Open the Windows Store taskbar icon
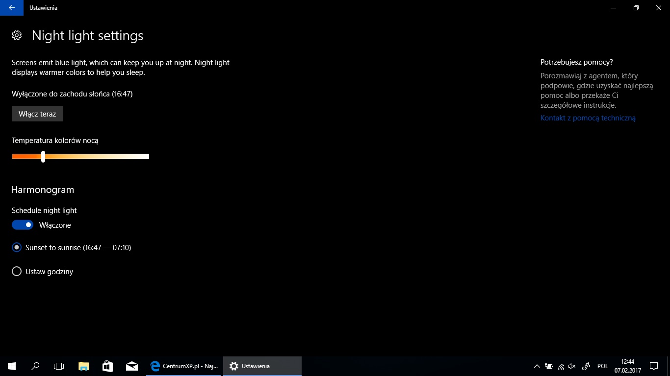The image size is (670, 376). (x=108, y=366)
